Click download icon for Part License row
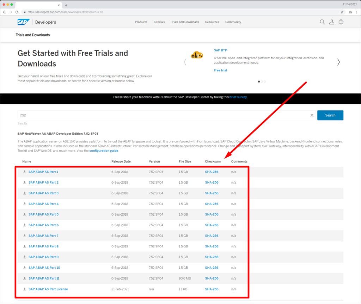This screenshot has height=304, width=361. (24, 289)
